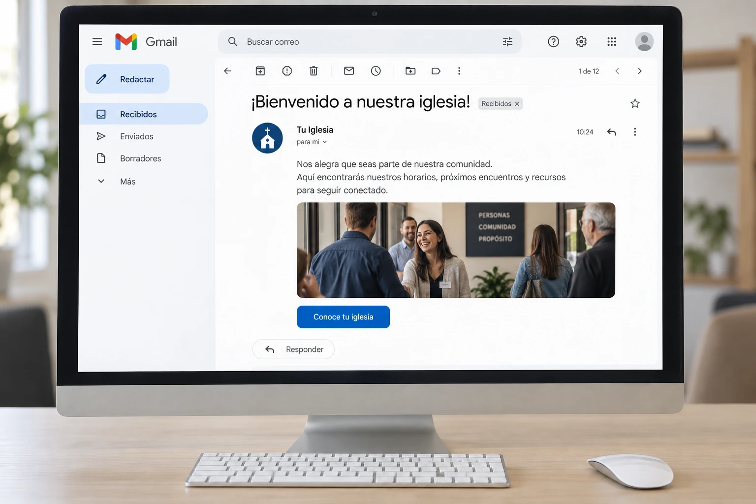
Task: Star this email
Action: [635, 103]
